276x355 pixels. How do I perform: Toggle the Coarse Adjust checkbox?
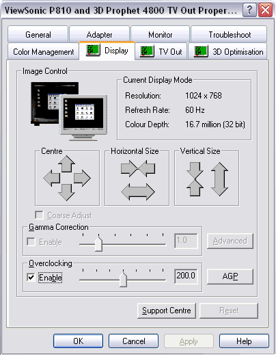[39, 215]
